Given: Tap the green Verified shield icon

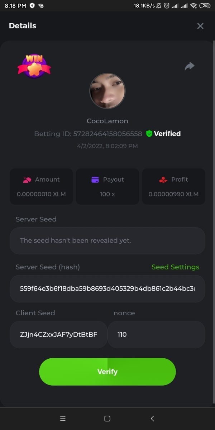Looking at the screenshot, I should tap(149, 134).
